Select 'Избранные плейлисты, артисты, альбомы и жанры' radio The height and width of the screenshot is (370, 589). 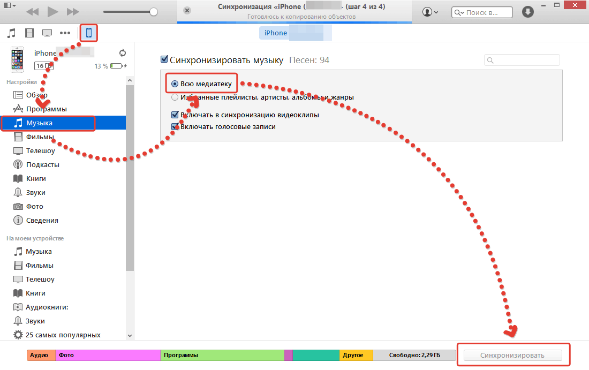point(175,97)
